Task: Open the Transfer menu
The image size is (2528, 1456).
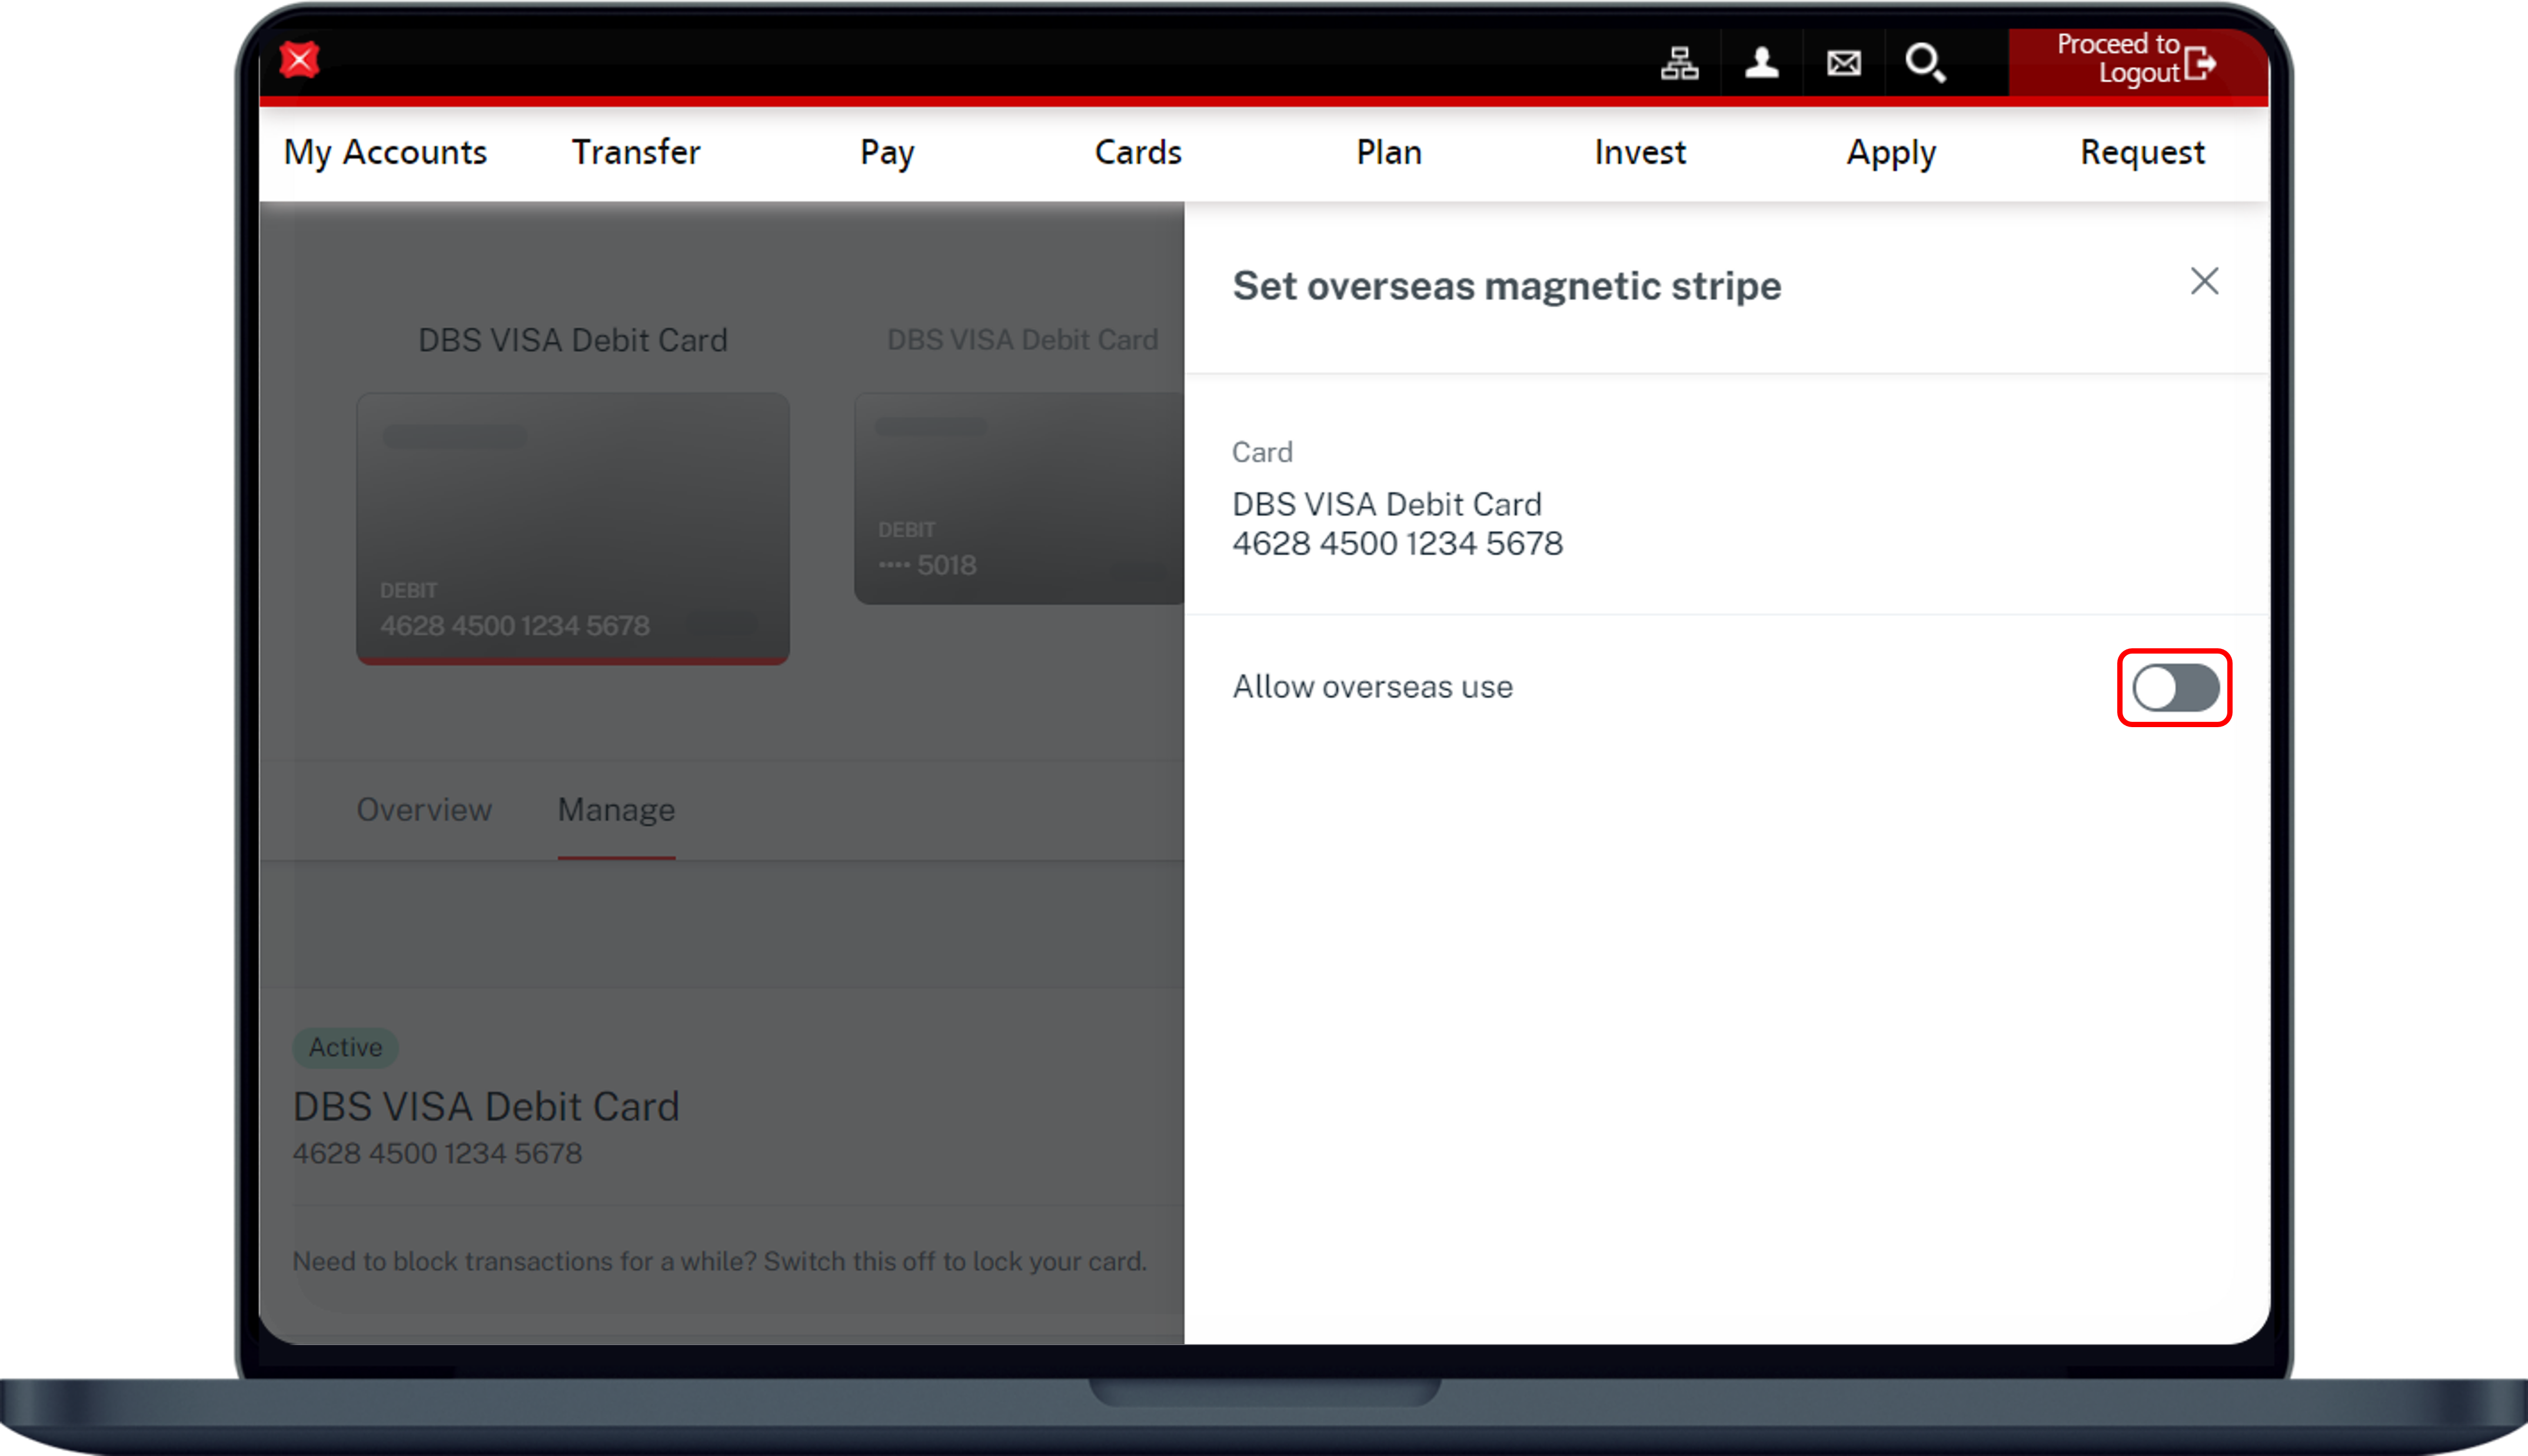Action: tap(636, 152)
